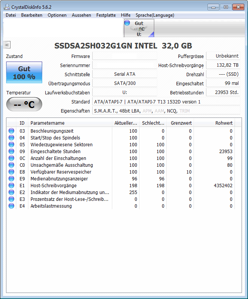Close the CrystalDiskInfo window

click(238, 7)
